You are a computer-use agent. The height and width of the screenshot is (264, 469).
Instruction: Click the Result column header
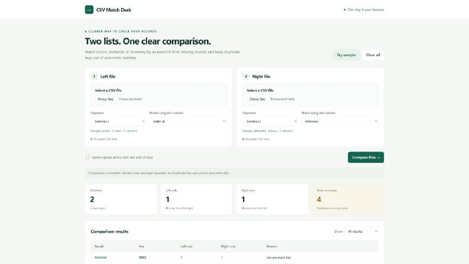[x=99, y=246]
